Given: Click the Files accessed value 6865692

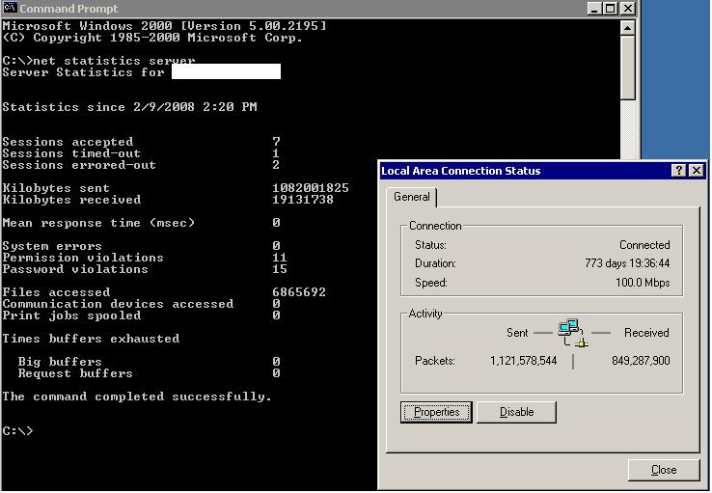Looking at the screenshot, I should (299, 292).
